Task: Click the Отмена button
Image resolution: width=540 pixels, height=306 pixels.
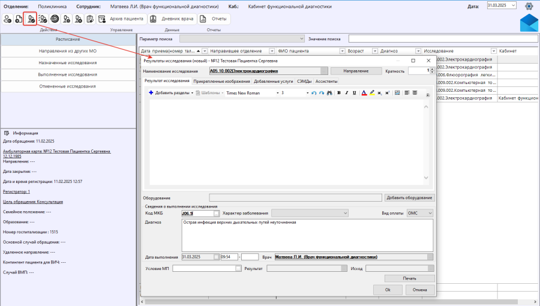Action: 420,290
